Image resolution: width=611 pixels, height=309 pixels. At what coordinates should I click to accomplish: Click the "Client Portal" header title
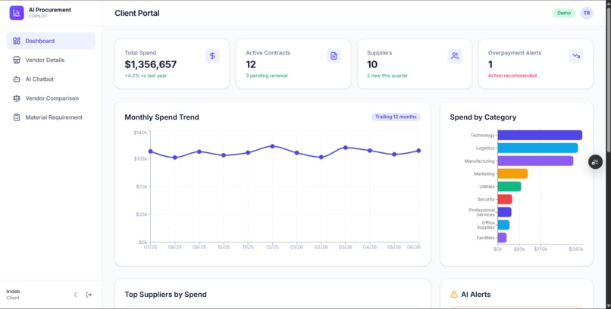coord(136,13)
